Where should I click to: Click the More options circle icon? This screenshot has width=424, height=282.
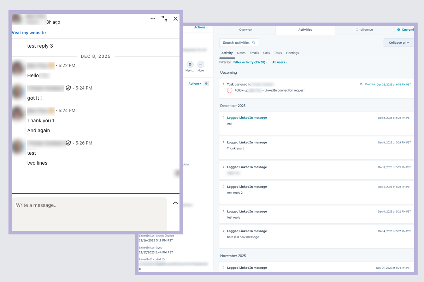201,65
